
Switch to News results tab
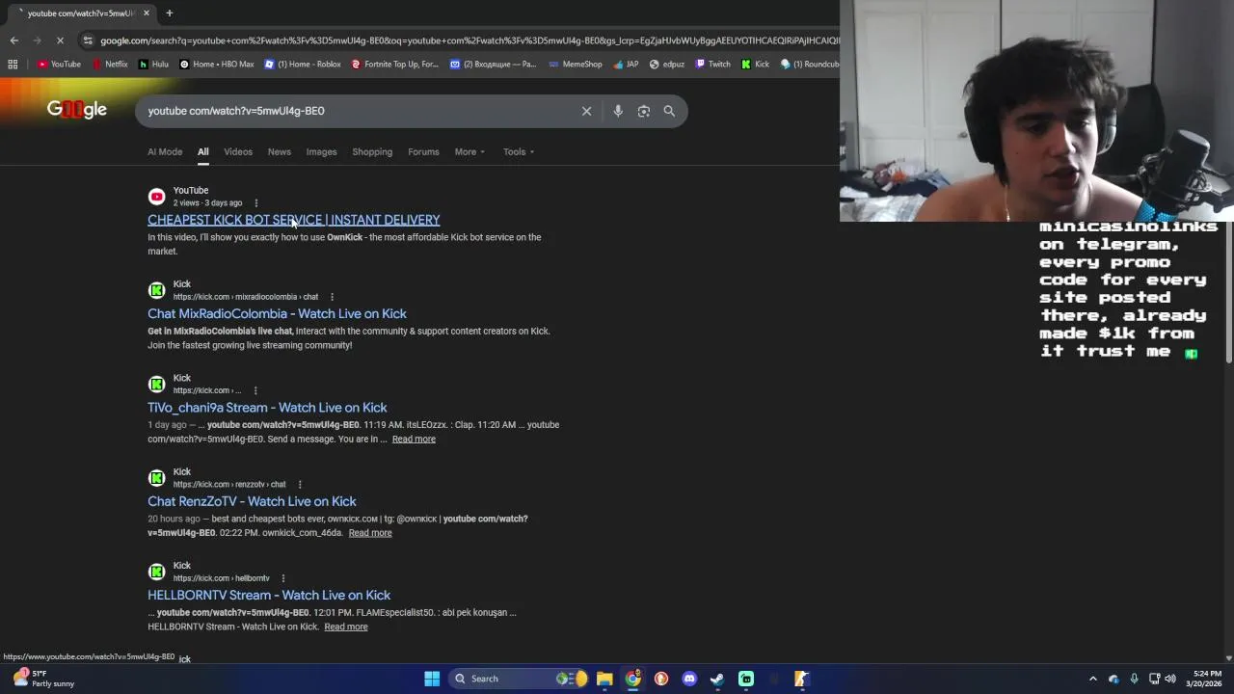tap(279, 151)
